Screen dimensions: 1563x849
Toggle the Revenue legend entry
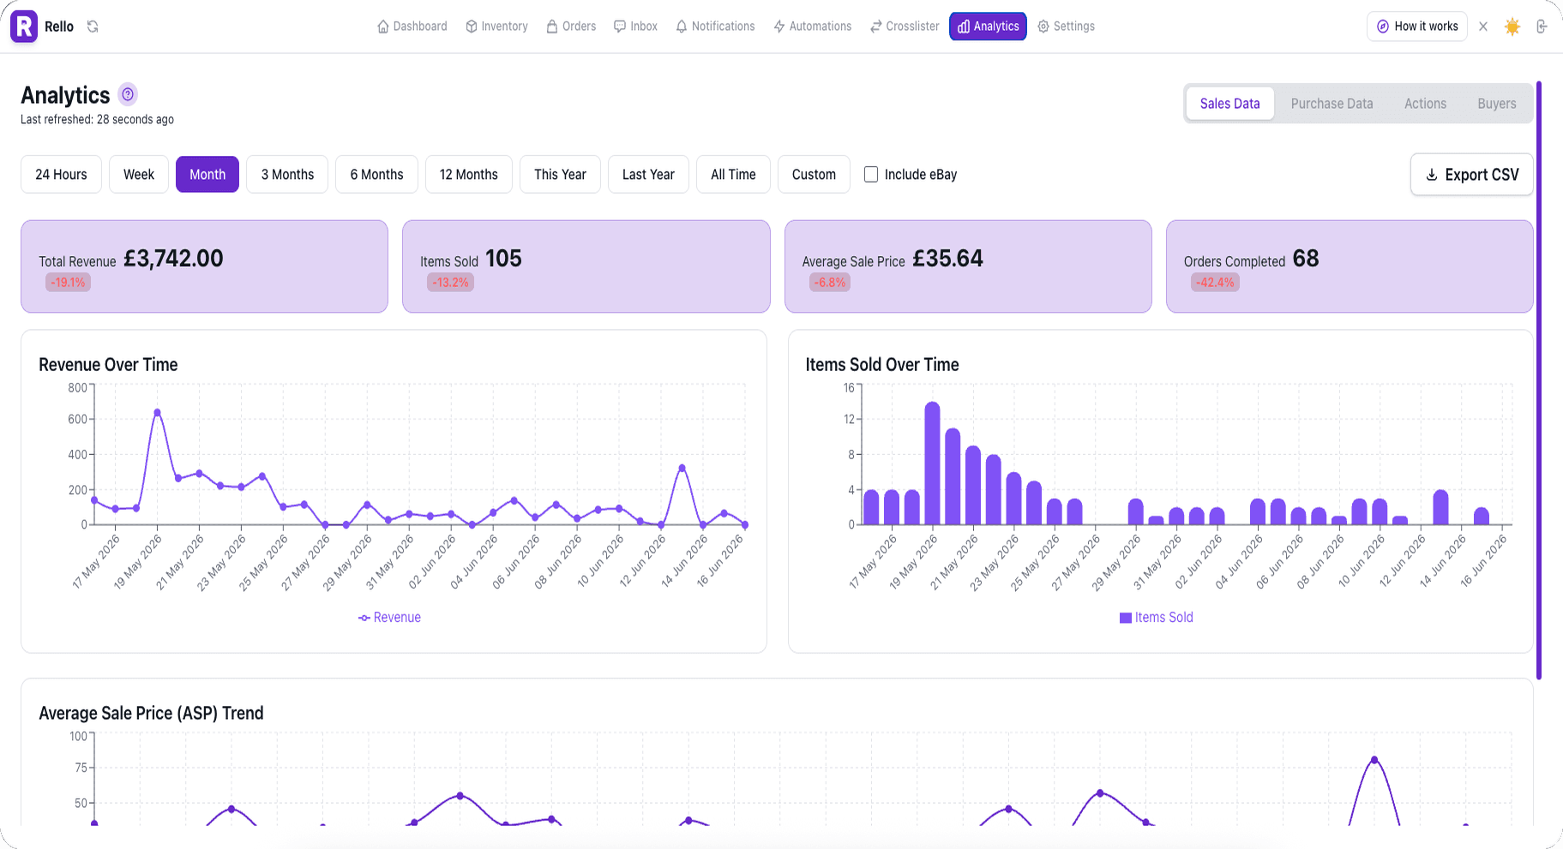[389, 618]
